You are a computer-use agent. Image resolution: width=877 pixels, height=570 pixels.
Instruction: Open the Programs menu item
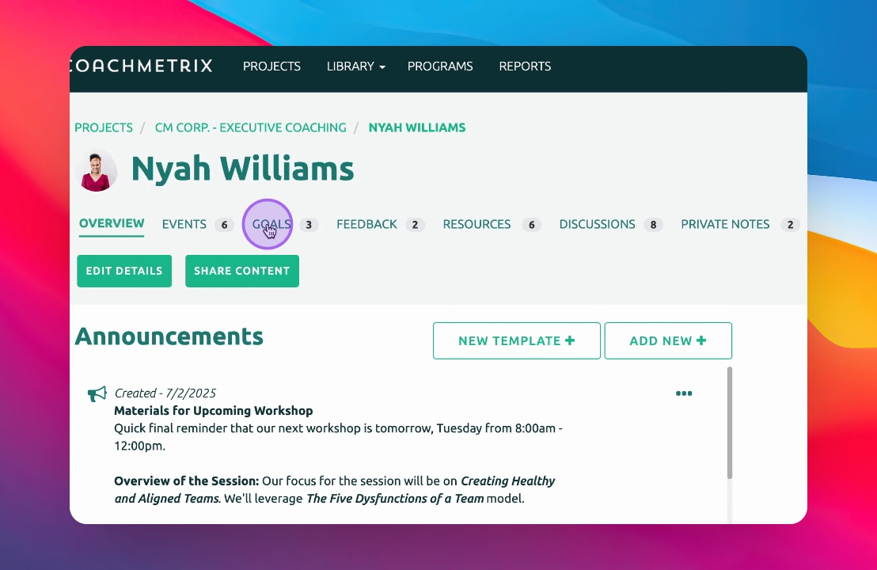coord(440,66)
